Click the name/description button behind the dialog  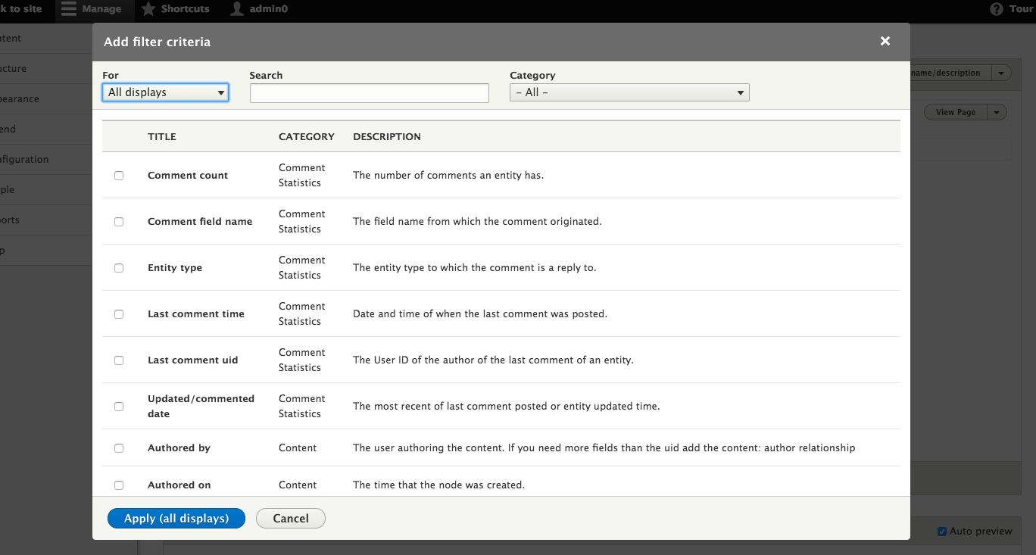point(950,73)
